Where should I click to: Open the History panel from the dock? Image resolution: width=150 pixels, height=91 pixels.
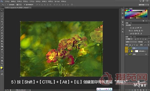(x=123, y=10)
